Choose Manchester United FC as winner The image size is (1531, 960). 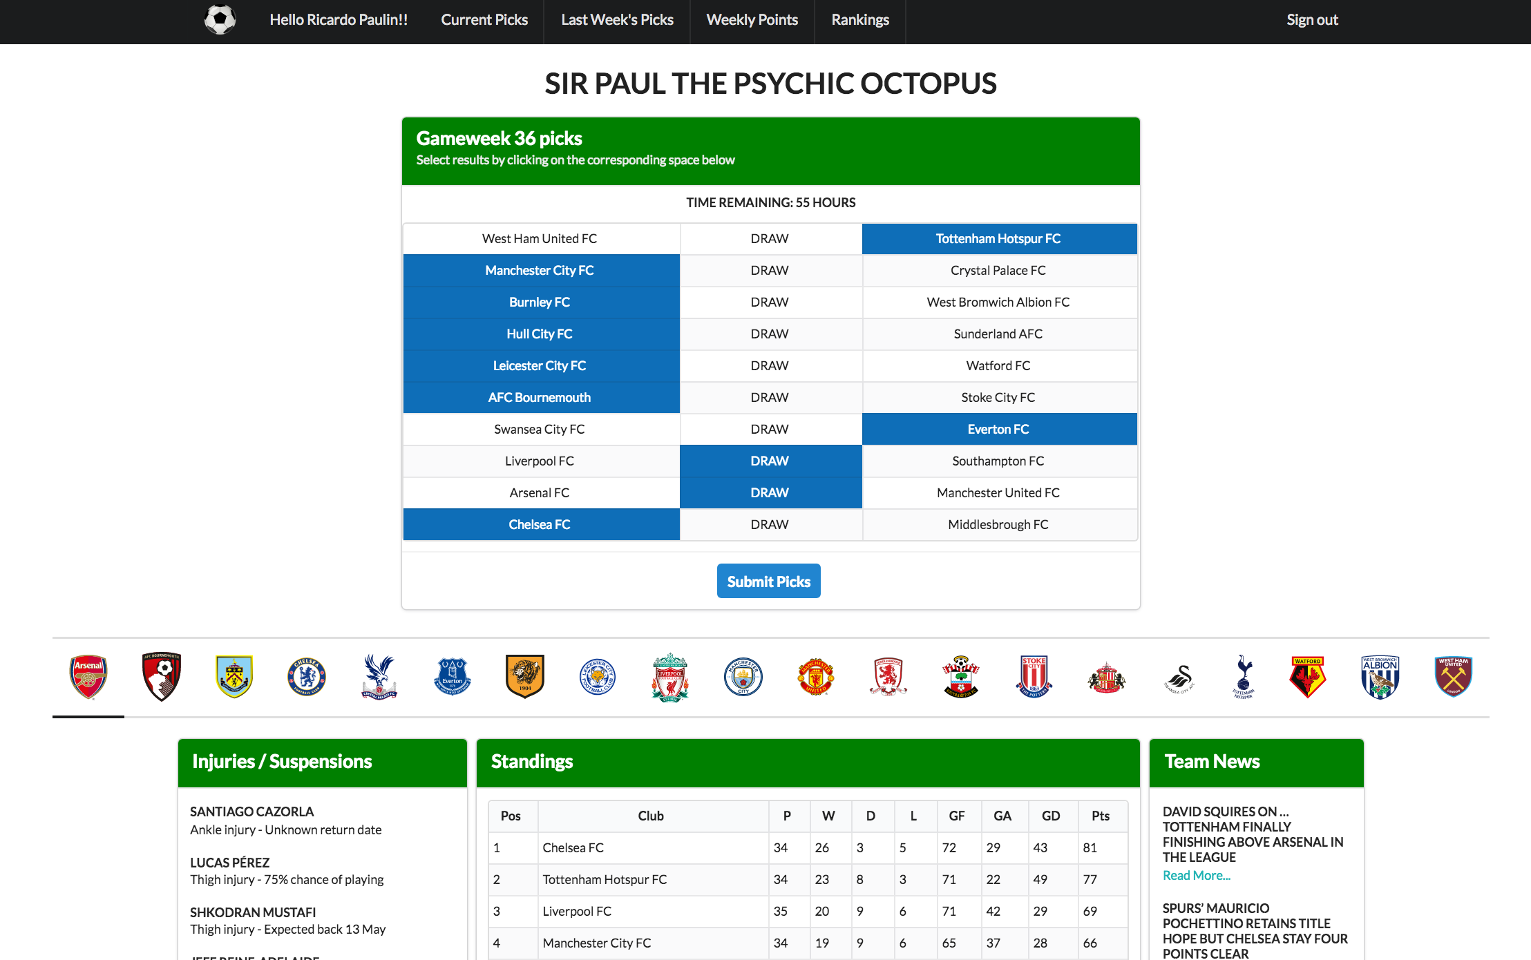(x=998, y=493)
